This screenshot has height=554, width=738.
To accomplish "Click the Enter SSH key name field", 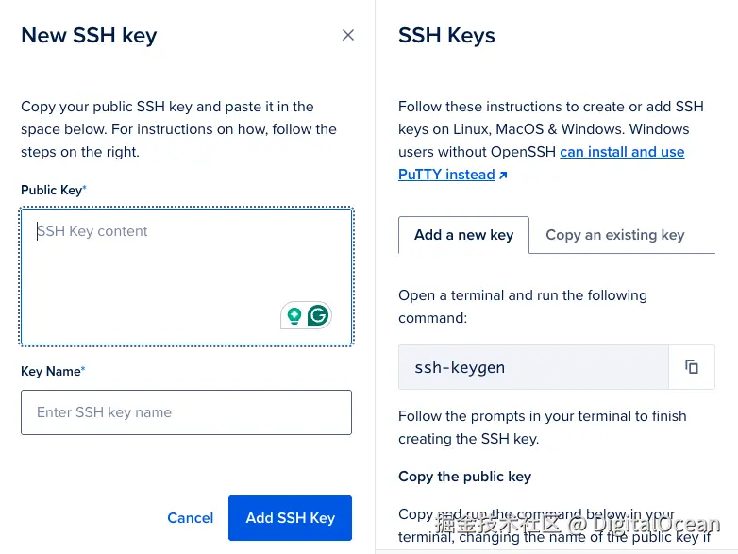I will tap(186, 412).
